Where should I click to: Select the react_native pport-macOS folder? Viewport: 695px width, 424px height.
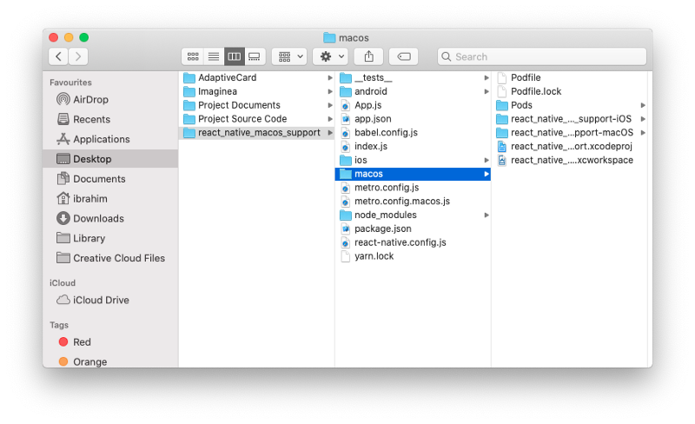(569, 133)
